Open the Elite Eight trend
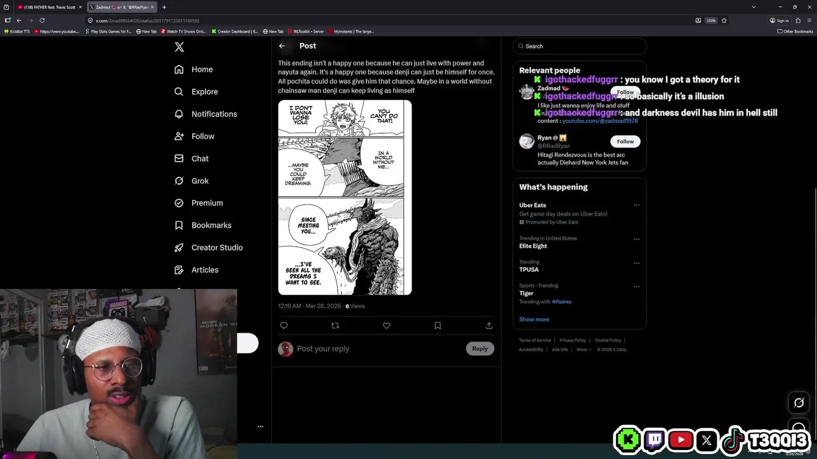Screen dimensions: 817x459 click(x=533, y=246)
